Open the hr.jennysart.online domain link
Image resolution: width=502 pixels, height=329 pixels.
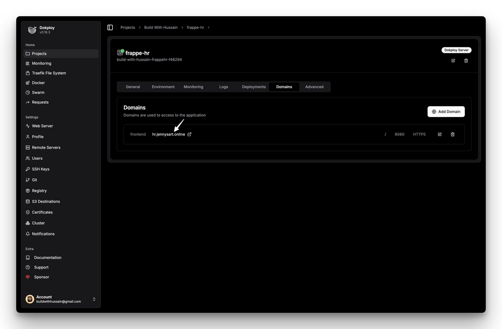169,134
